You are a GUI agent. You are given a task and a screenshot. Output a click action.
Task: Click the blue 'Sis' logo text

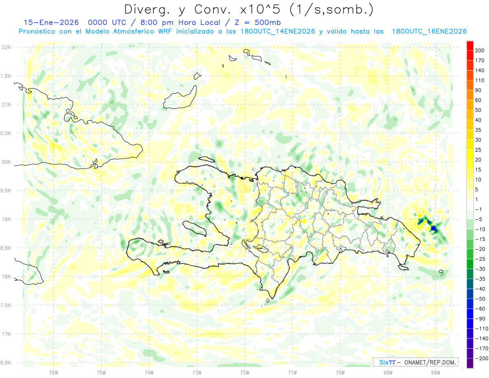click(384, 362)
